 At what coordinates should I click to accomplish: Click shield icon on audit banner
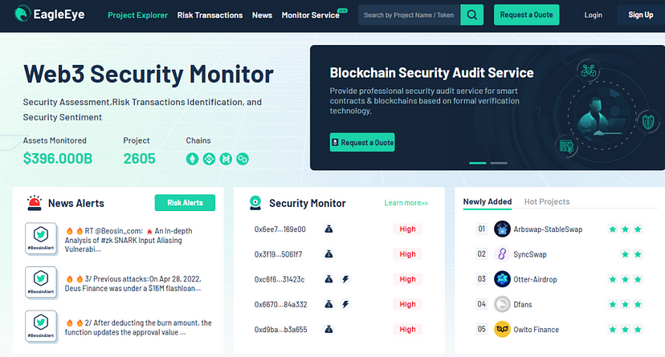coord(647,122)
